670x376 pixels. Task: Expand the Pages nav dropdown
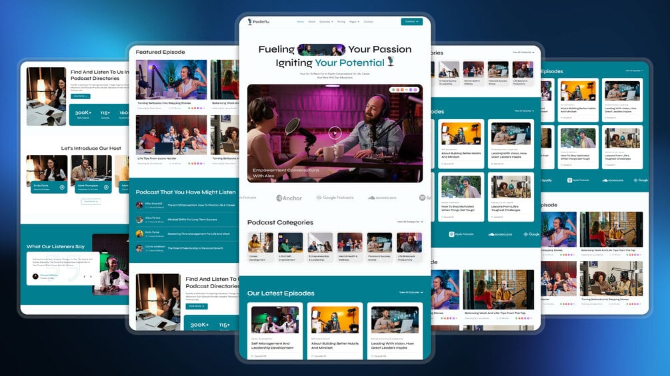[x=354, y=21]
